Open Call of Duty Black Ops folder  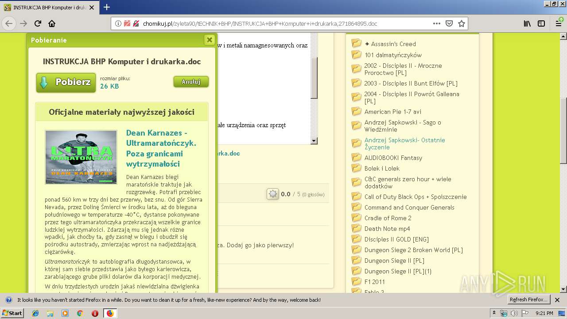tap(416, 197)
